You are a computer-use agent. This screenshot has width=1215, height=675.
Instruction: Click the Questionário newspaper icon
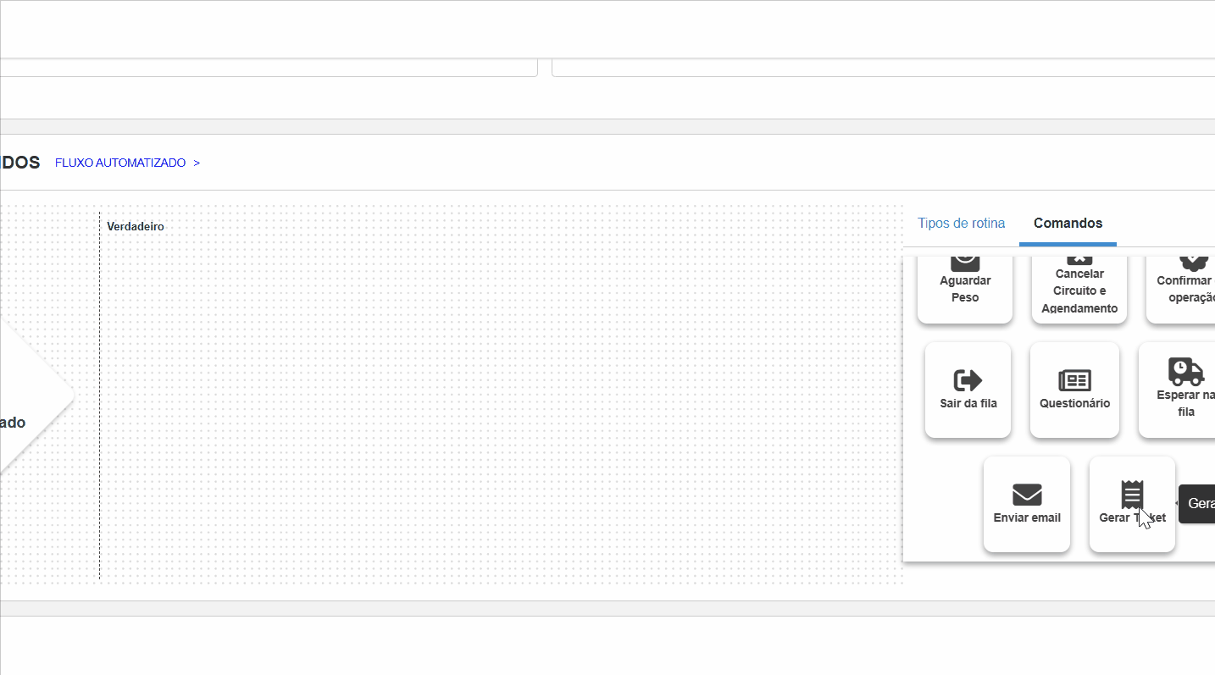(x=1074, y=380)
